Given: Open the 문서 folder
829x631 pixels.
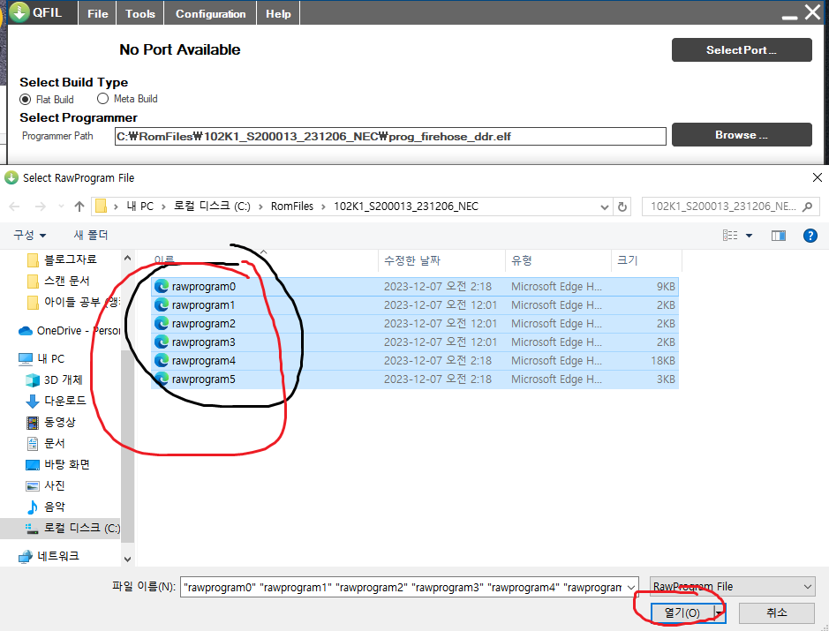Looking at the screenshot, I should coord(46,443).
